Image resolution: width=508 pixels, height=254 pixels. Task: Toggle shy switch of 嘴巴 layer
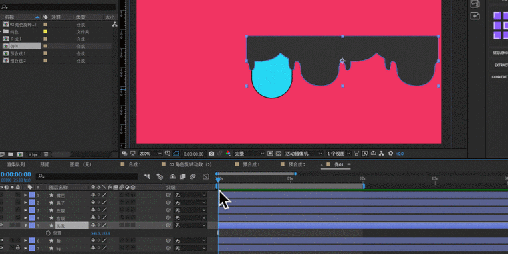tap(94, 195)
